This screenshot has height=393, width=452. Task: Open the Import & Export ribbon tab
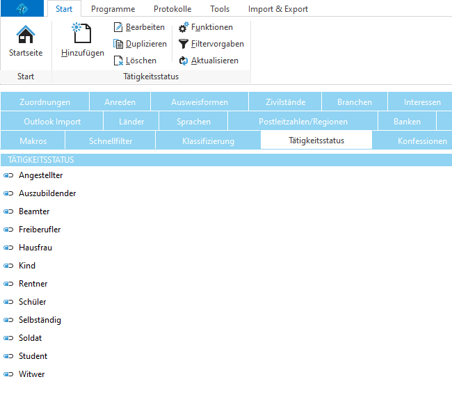[x=278, y=9]
